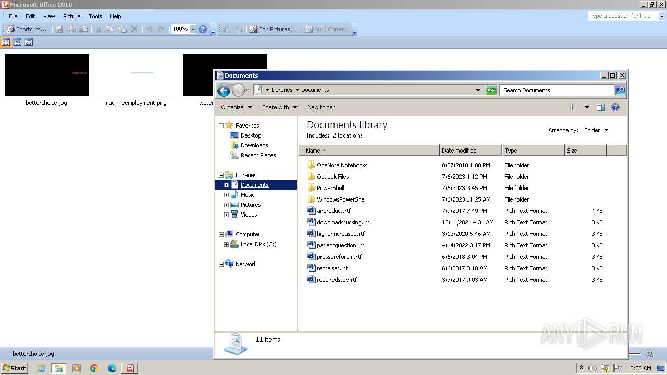Click the '2 locations' link
667x375 pixels.
(348, 135)
